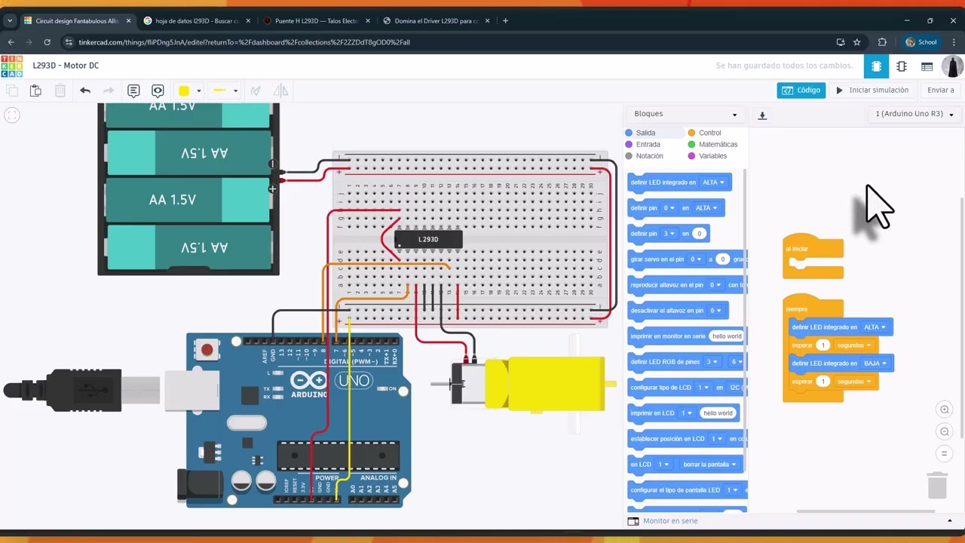The image size is (965, 543).
Task: Click first esperar value field showing 1
Action: [823, 345]
